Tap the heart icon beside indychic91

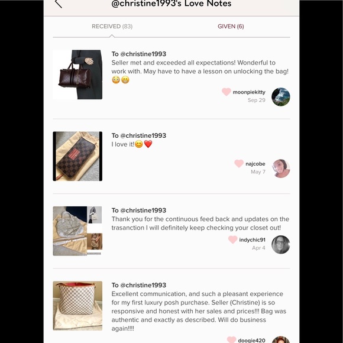click(x=232, y=240)
